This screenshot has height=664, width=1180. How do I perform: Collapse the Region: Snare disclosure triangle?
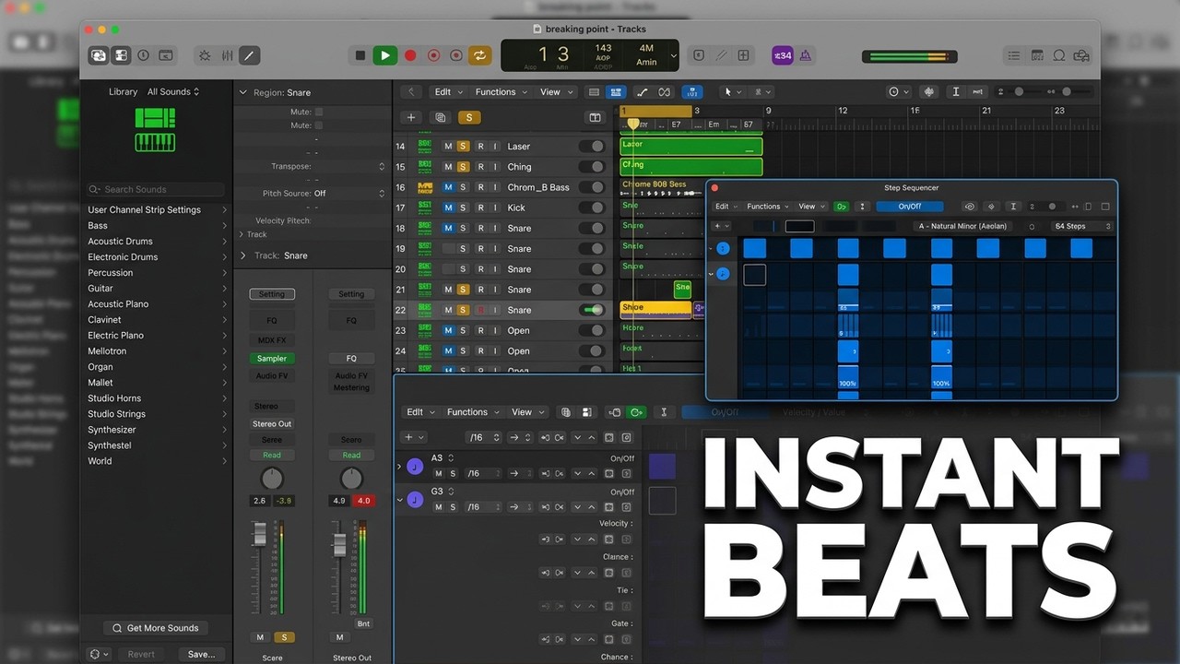point(243,92)
